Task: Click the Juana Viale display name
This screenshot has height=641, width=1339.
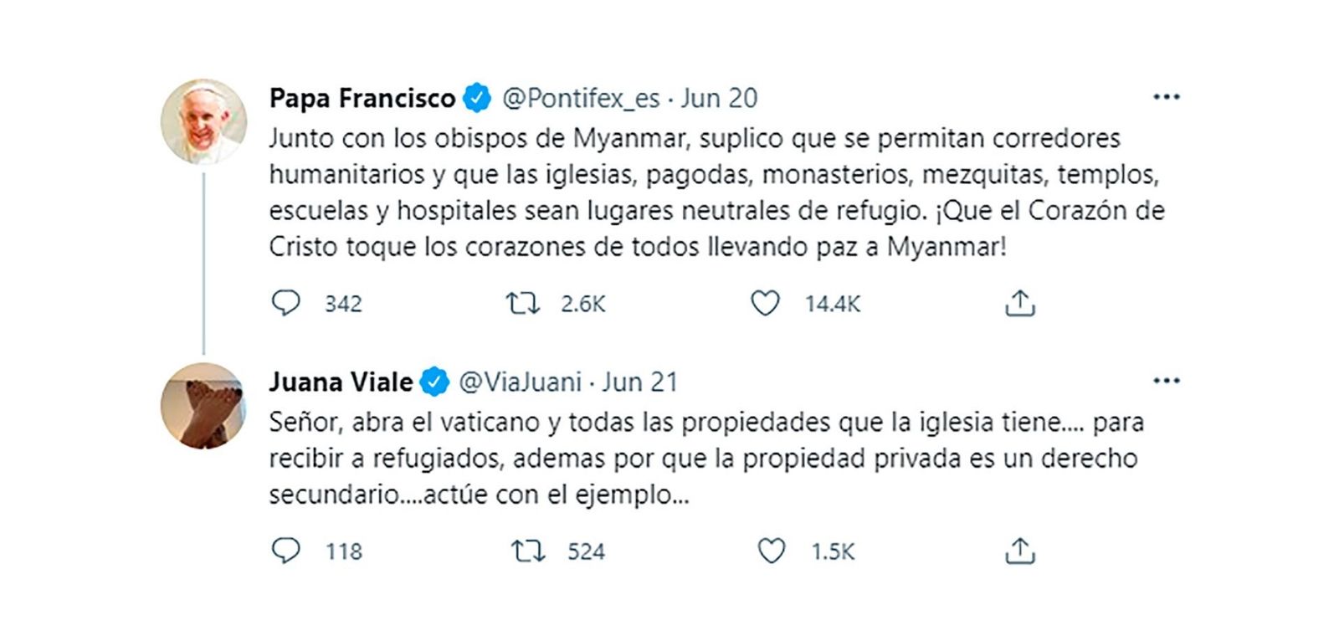Action: click(341, 382)
